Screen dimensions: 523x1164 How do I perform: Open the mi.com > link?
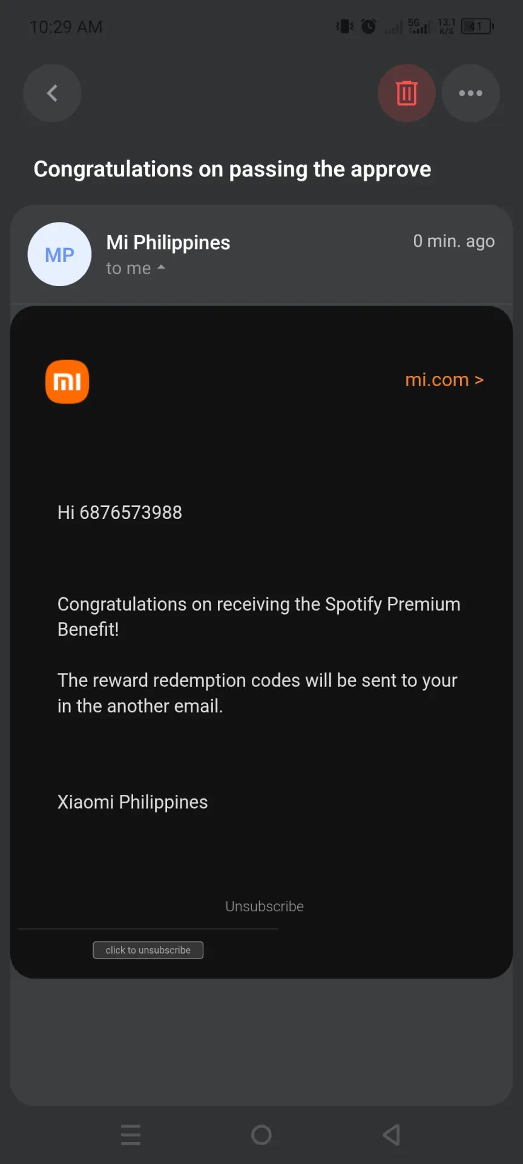(x=444, y=380)
